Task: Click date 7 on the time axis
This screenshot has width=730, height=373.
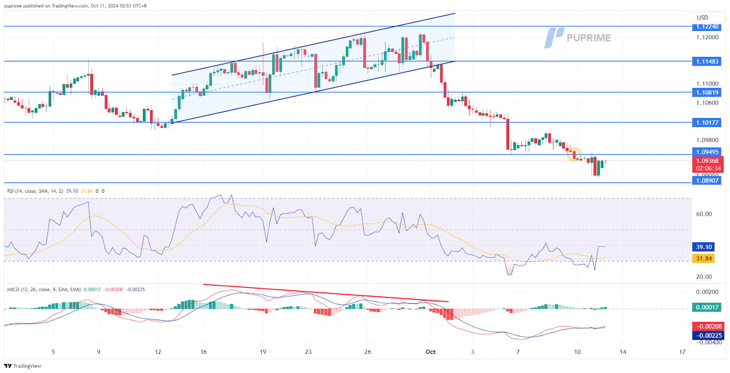Action: pos(518,352)
